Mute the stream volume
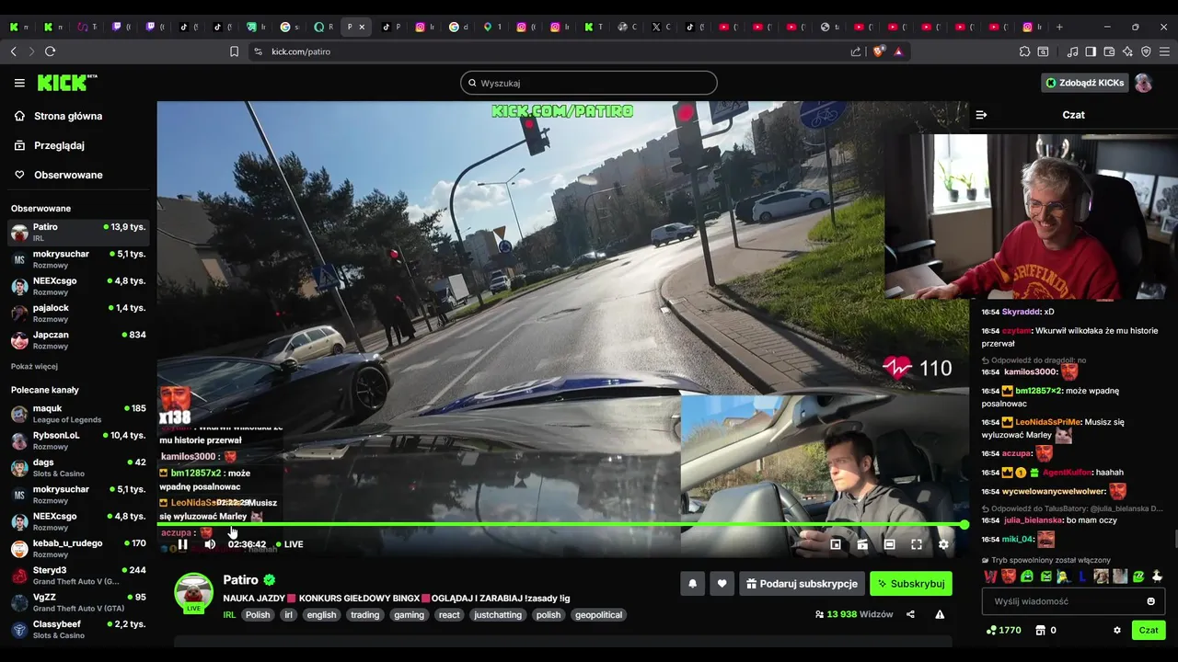This screenshot has width=1178, height=662. coord(210,544)
